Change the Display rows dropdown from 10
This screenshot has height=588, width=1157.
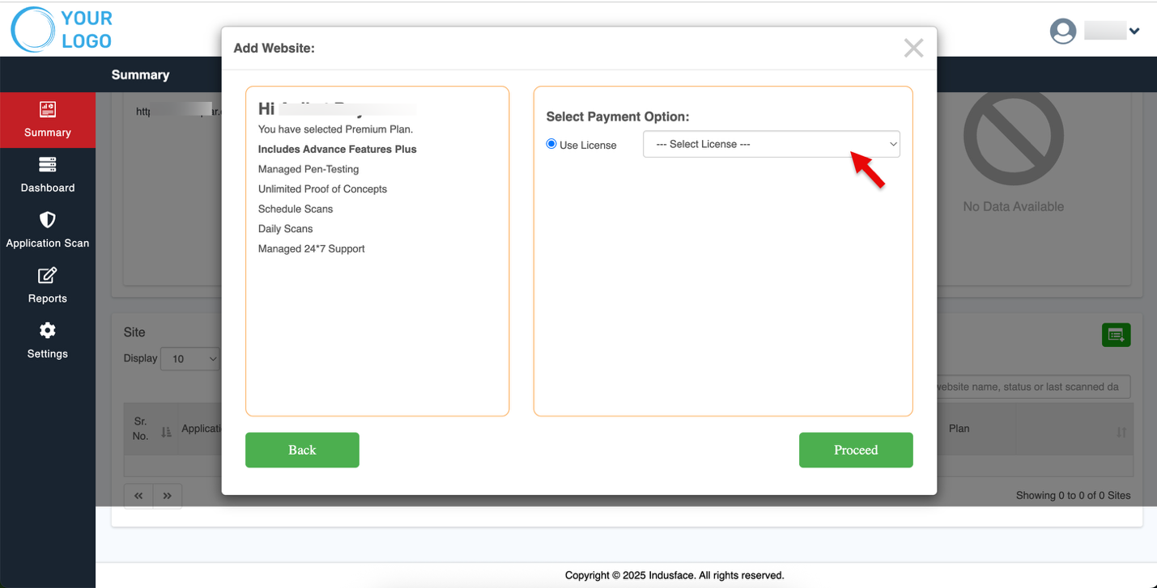190,358
